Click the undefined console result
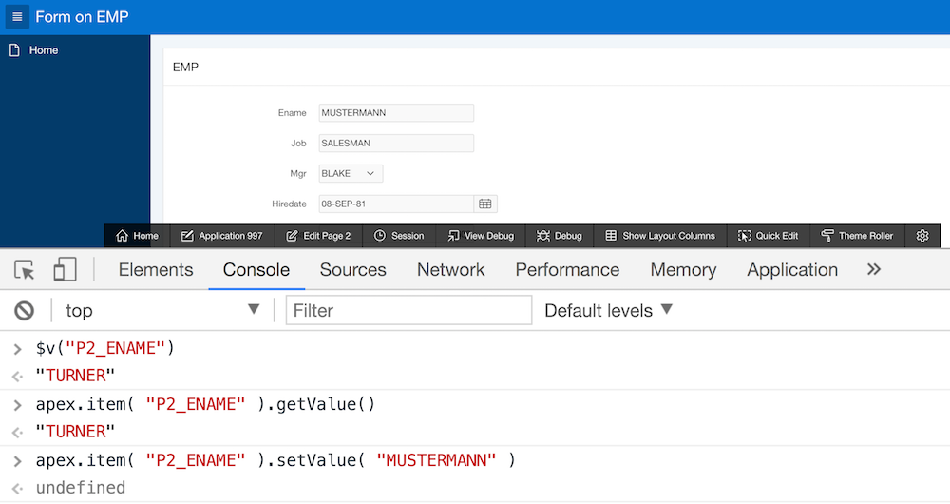Image resolution: width=950 pixels, height=504 pixels. (x=81, y=488)
